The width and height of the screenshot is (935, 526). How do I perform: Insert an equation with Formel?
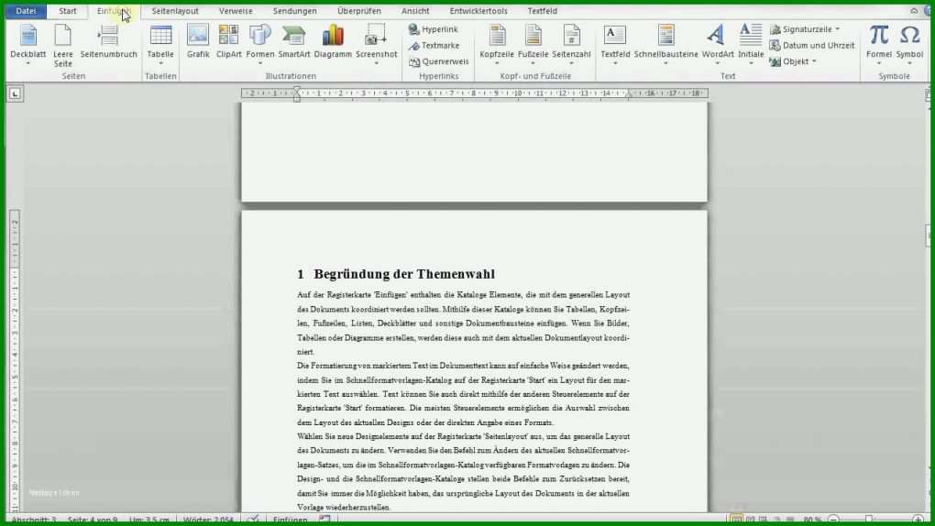point(879,45)
